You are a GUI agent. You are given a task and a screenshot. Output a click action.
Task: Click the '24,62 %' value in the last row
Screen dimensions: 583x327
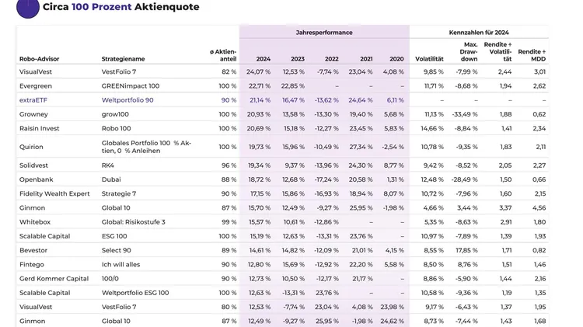(392, 321)
